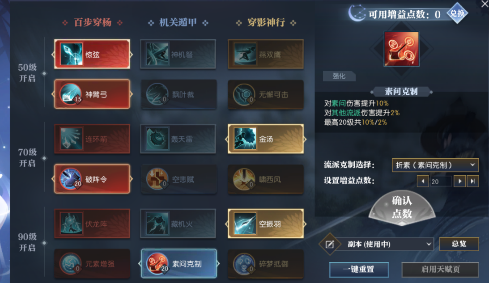This screenshot has height=283, width=489.
Task: Choose the 碎梦抵御 talent icon
Action: tap(244, 264)
